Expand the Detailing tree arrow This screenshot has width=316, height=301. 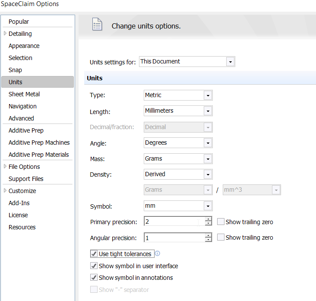(5, 33)
